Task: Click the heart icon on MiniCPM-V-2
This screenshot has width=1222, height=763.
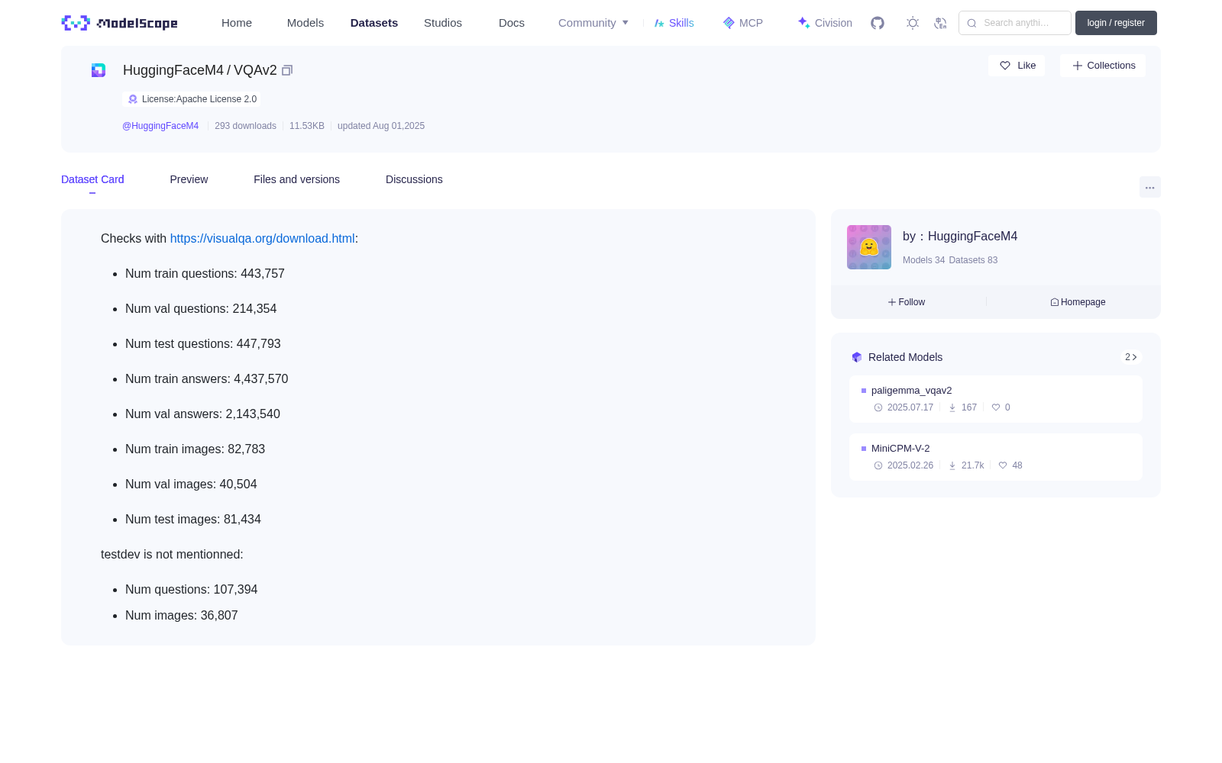Action: tap(1003, 465)
